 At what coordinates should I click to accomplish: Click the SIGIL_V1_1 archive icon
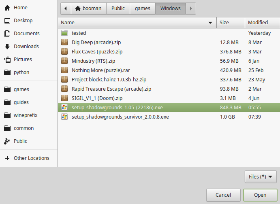pyautogui.click(x=64, y=98)
